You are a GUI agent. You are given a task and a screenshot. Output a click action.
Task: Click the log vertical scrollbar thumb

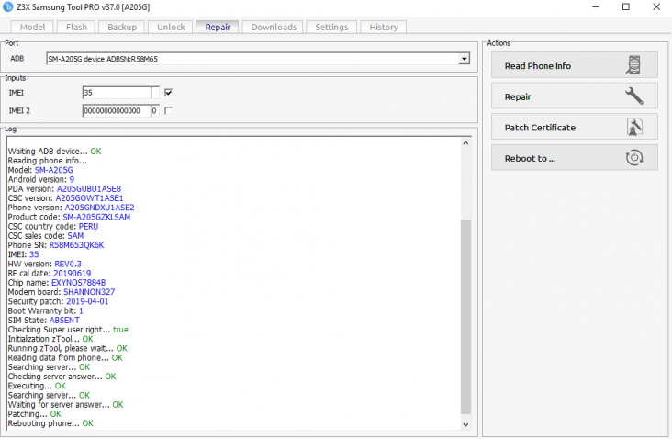[465, 317]
